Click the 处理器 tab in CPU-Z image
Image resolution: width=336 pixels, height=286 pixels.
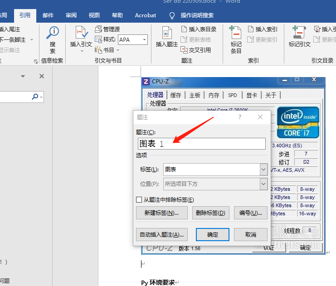pos(155,95)
